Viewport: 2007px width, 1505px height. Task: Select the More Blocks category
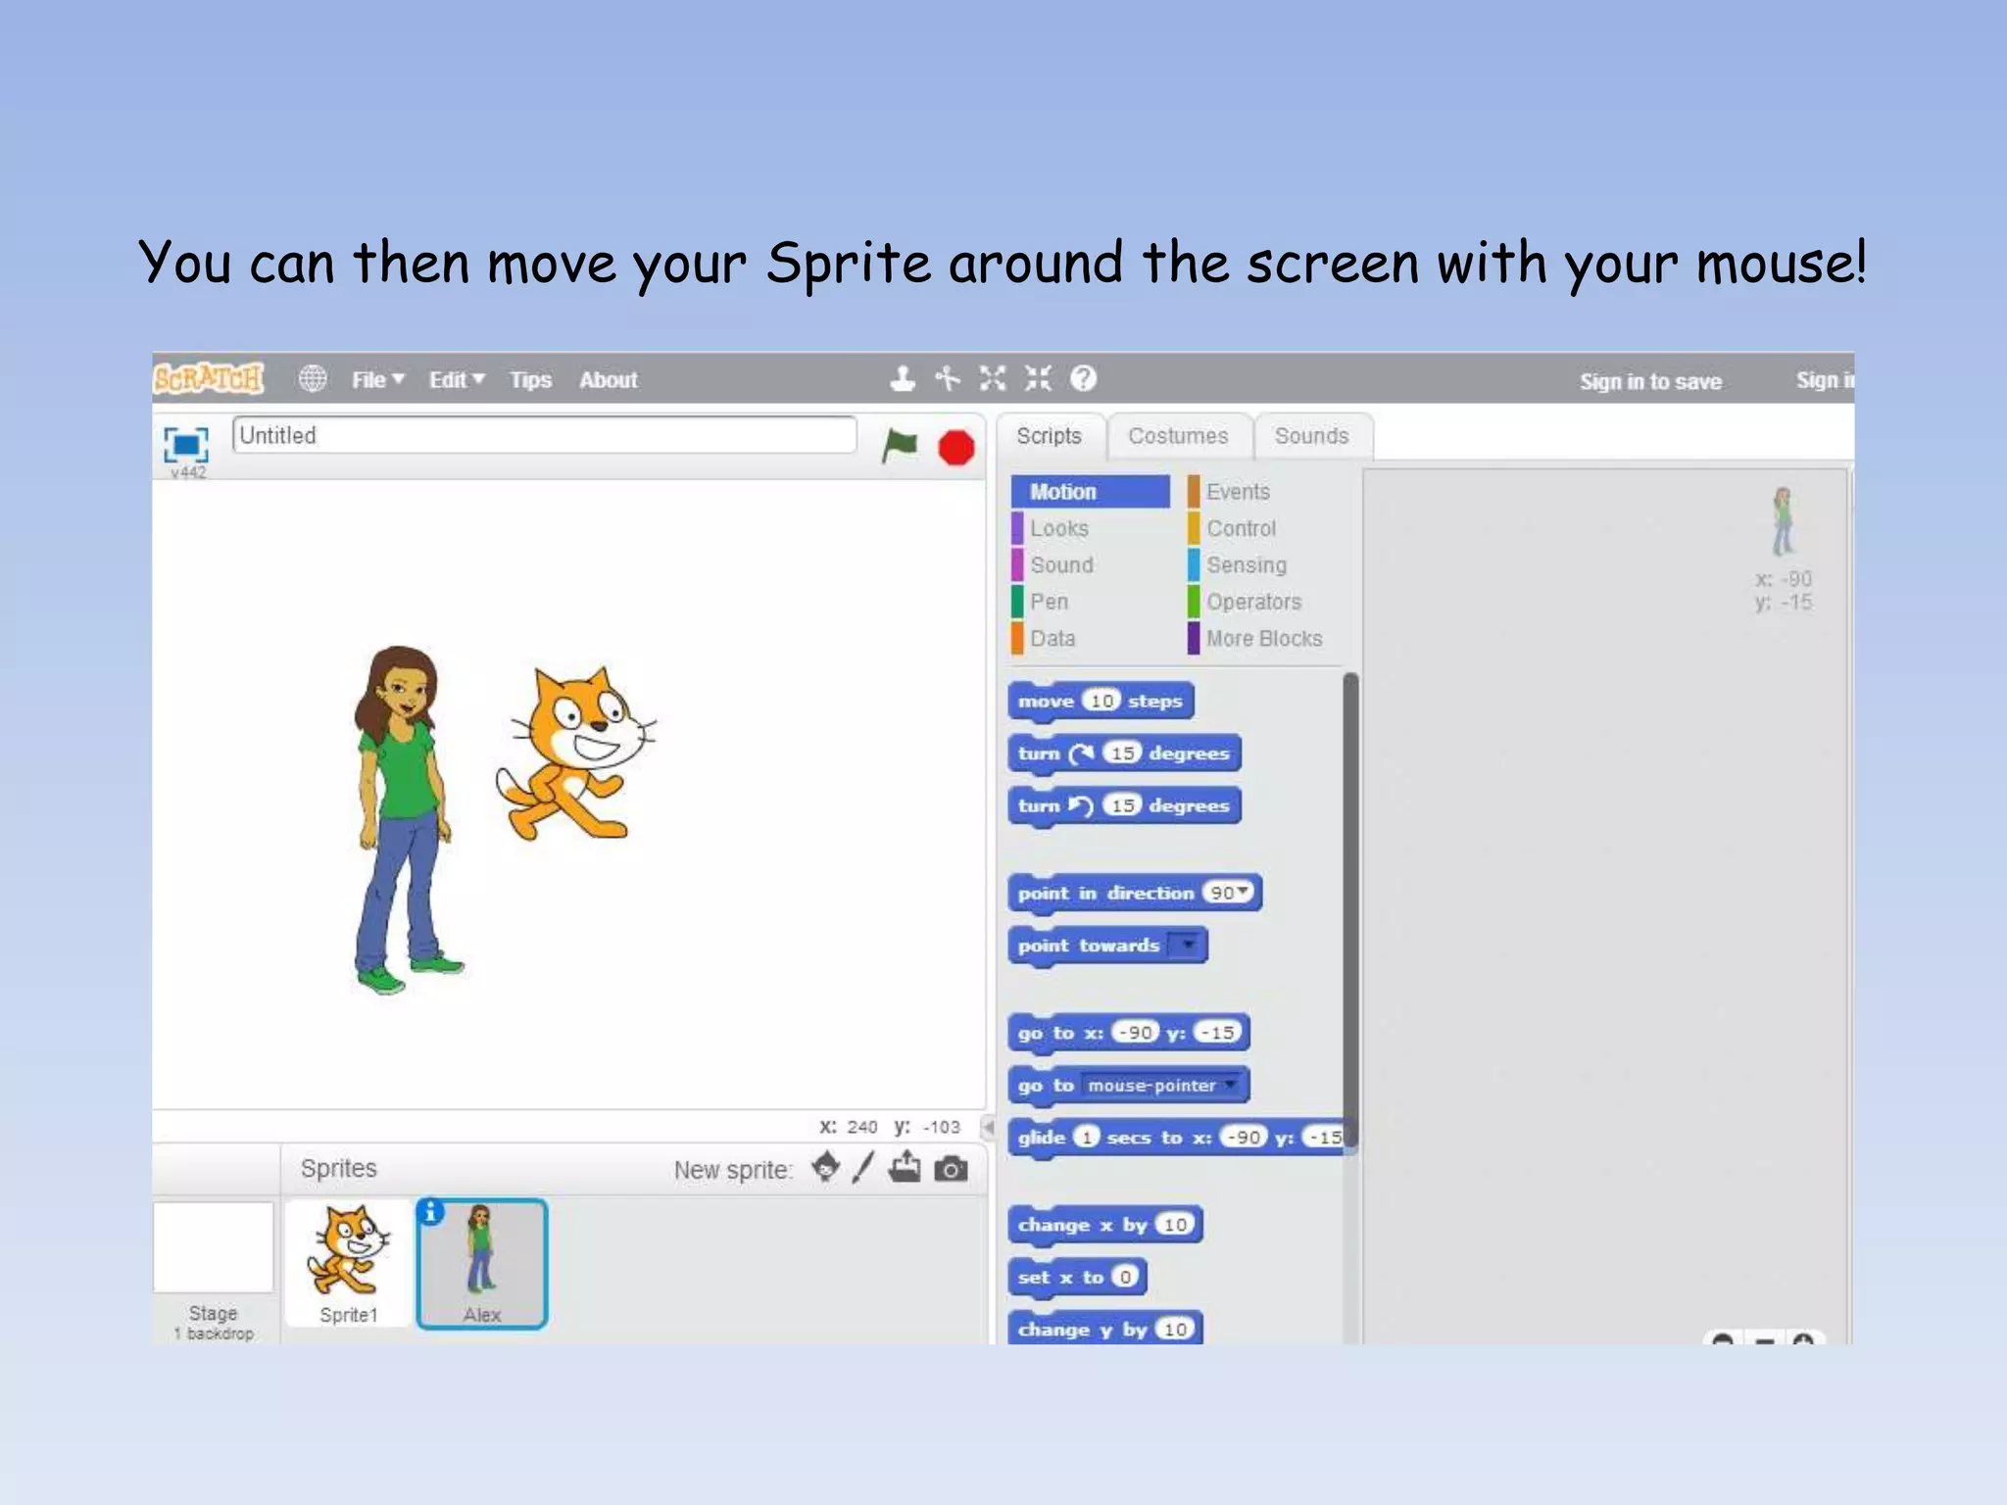pyautogui.click(x=1264, y=638)
